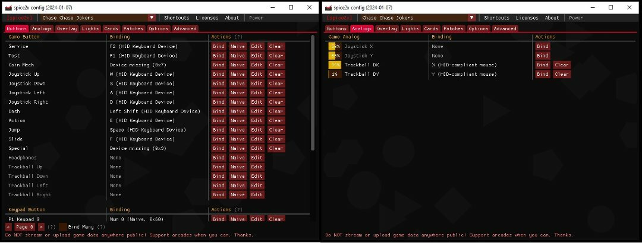
Task: Open Patches tab in right window
Action: pos(453,28)
